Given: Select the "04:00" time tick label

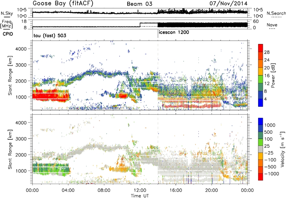Looking at the screenshot, I should click(68, 190).
